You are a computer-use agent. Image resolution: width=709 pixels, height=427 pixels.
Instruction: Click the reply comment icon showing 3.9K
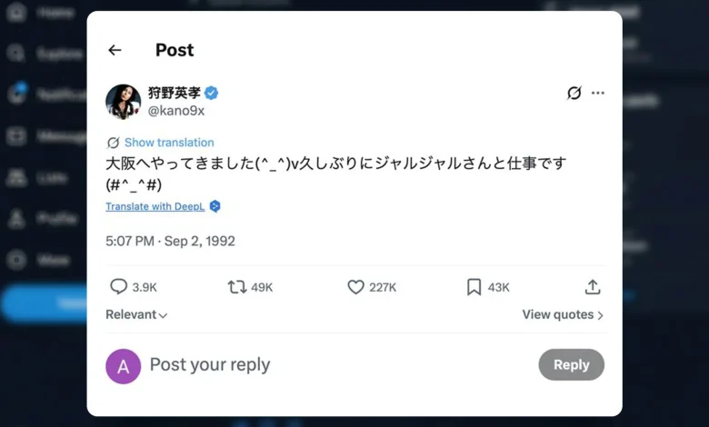pos(118,287)
